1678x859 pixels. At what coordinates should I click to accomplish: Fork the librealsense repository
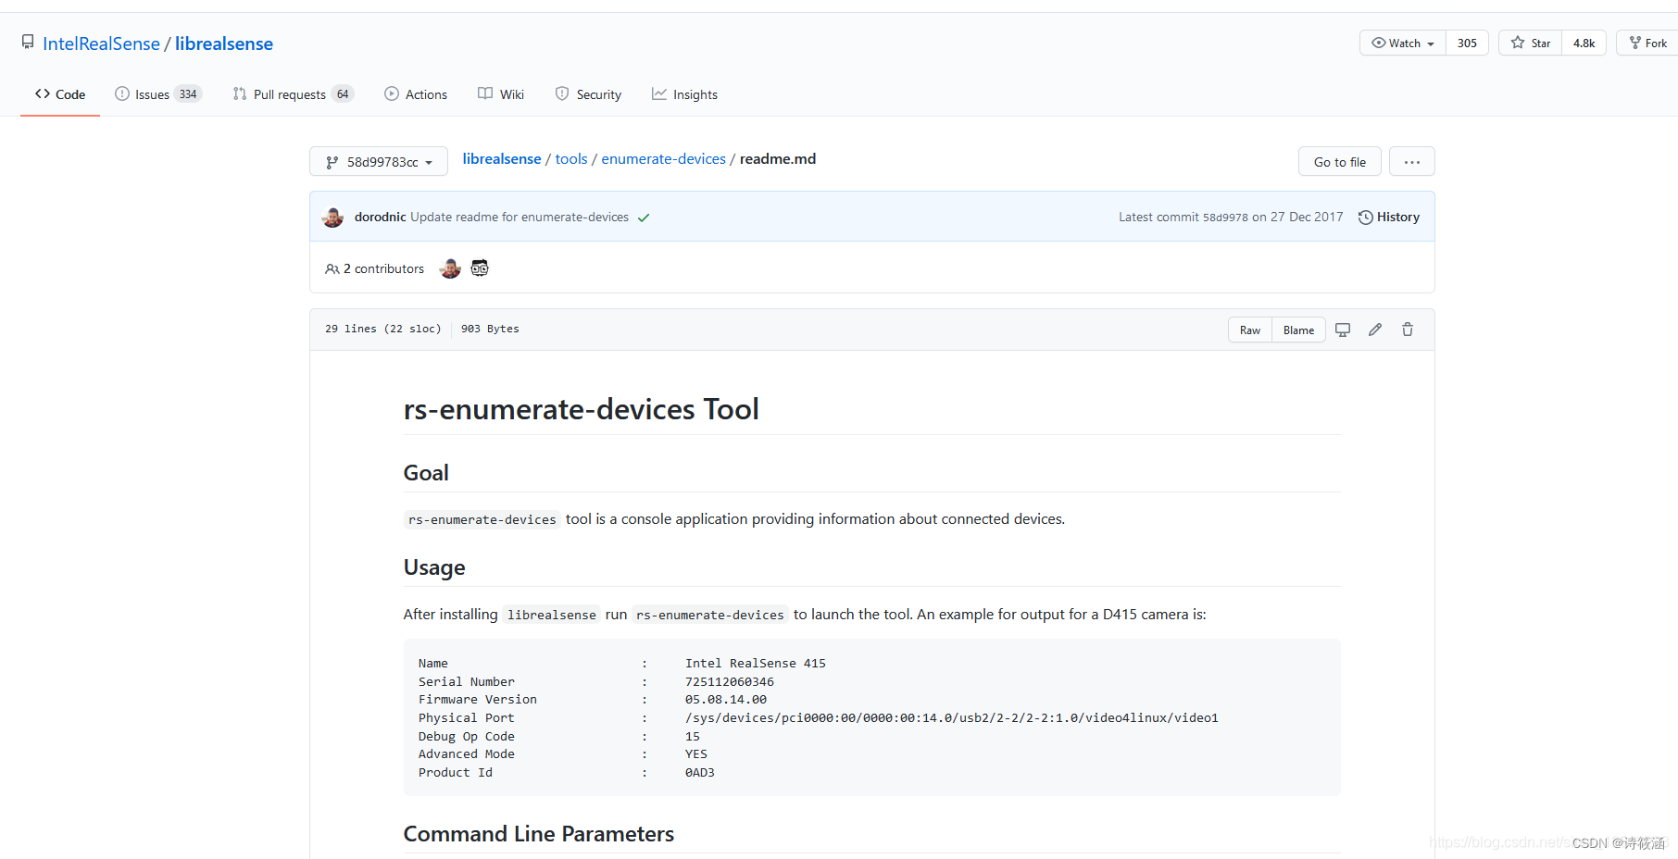click(1649, 43)
